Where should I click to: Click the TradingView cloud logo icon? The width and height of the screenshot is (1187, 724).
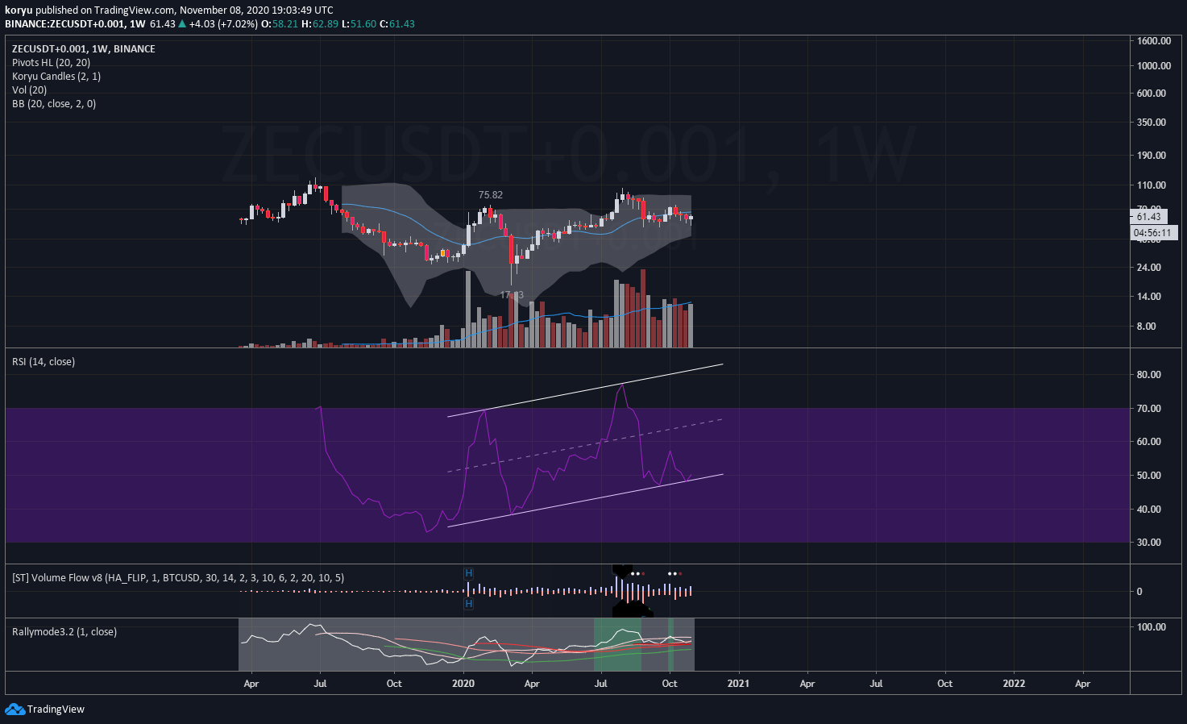15,709
